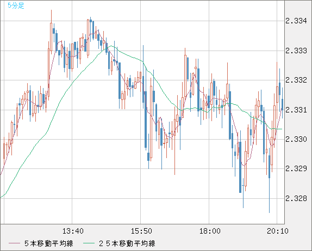
Task: Click the 5分足 chart title label
Action: pyautogui.click(x=16, y=5)
